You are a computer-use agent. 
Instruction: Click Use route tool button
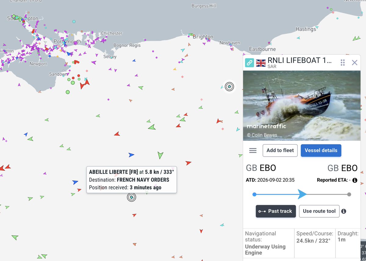click(319, 211)
